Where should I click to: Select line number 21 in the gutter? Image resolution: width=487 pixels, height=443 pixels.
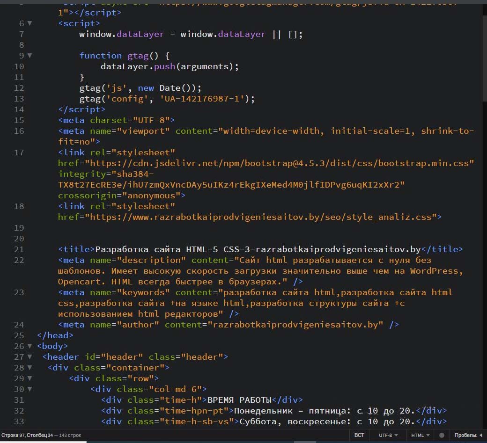(19, 249)
